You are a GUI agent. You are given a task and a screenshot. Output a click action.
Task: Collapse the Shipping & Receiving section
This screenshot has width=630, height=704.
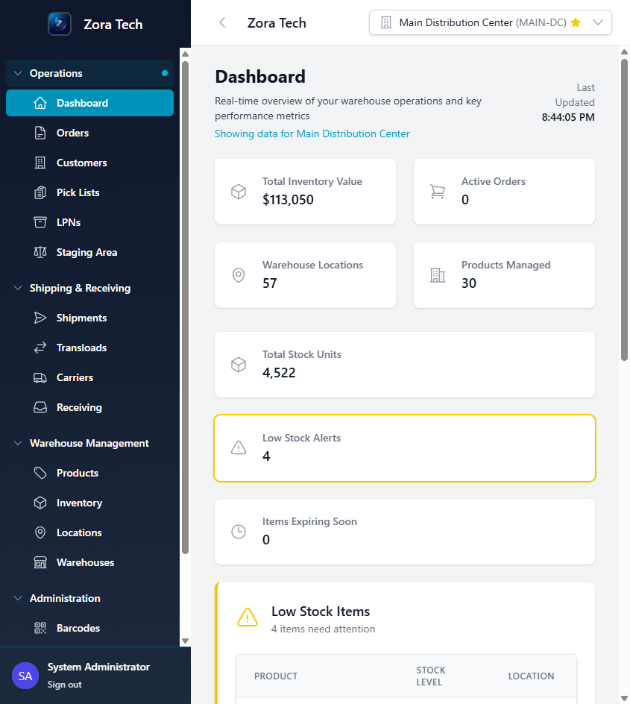point(18,288)
